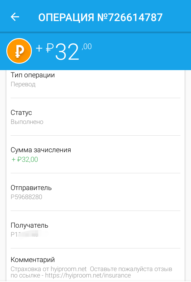
Task: Tap the Перевод operation type value
Action: (23, 84)
